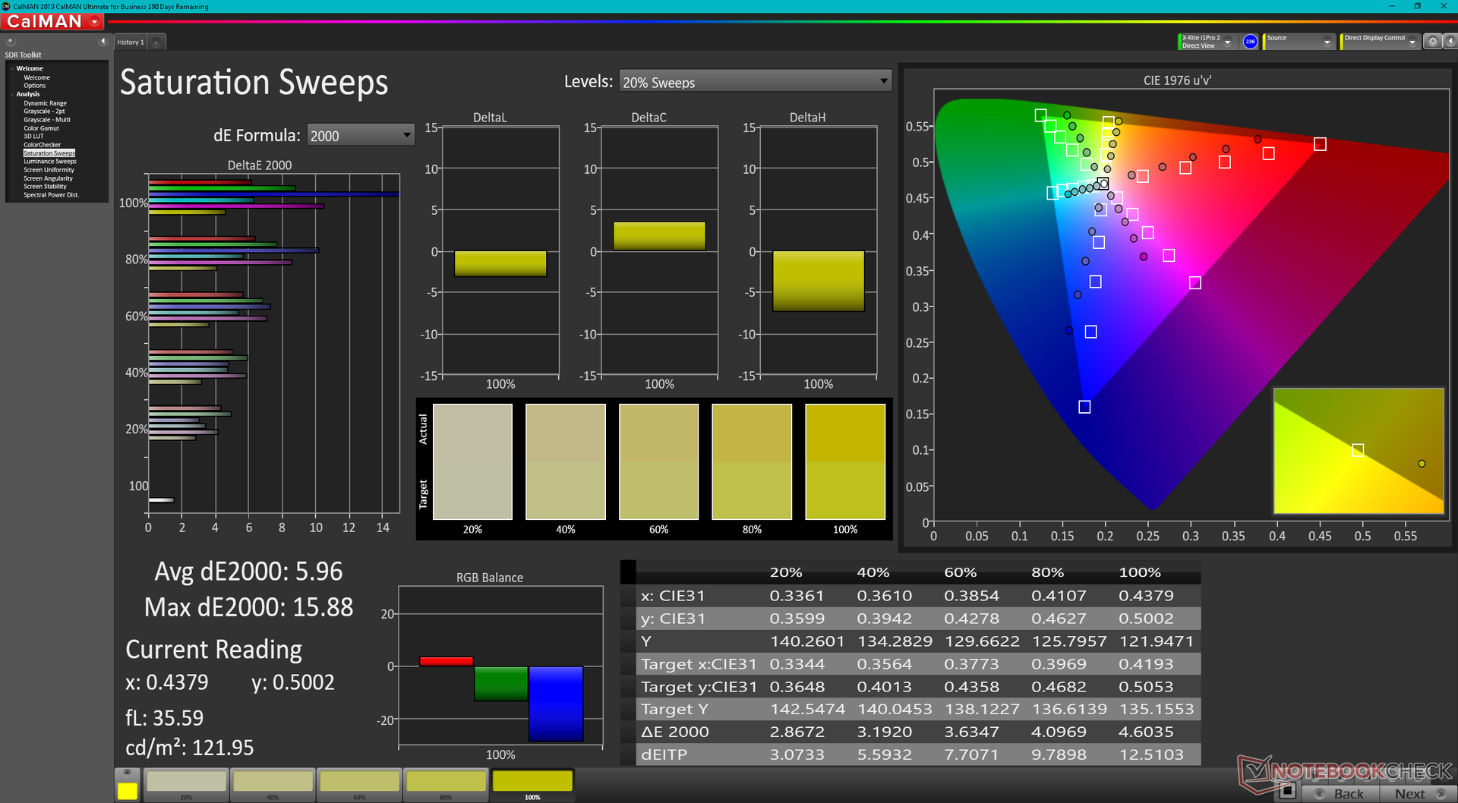Open Luminance Sweeps in the sidebar
The width and height of the screenshot is (1458, 803).
[49, 162]
